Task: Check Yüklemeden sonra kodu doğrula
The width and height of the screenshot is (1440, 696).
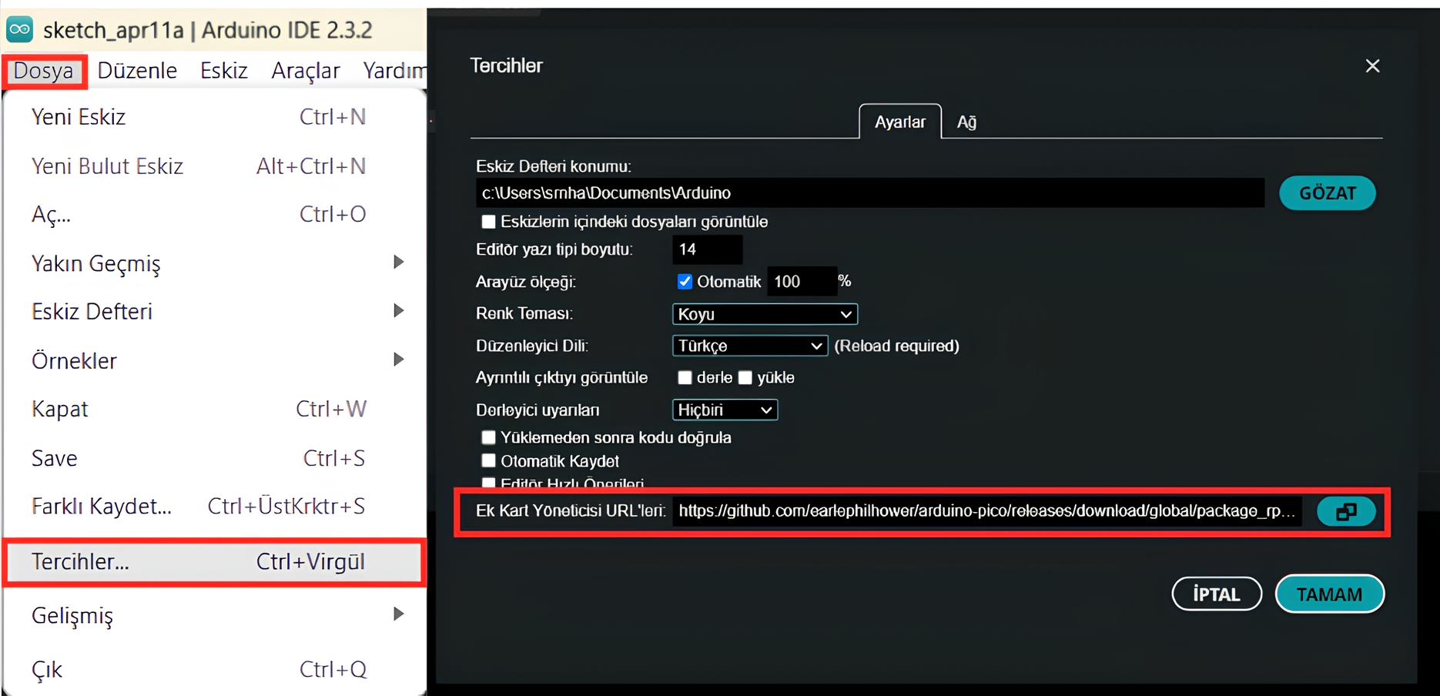Action: pos(488,437)
